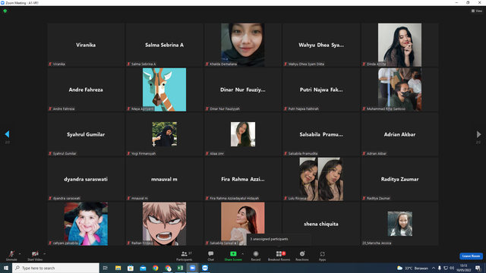Open Windows notification center
This screenshot has width=486, height=273.
tap(478, 268)
